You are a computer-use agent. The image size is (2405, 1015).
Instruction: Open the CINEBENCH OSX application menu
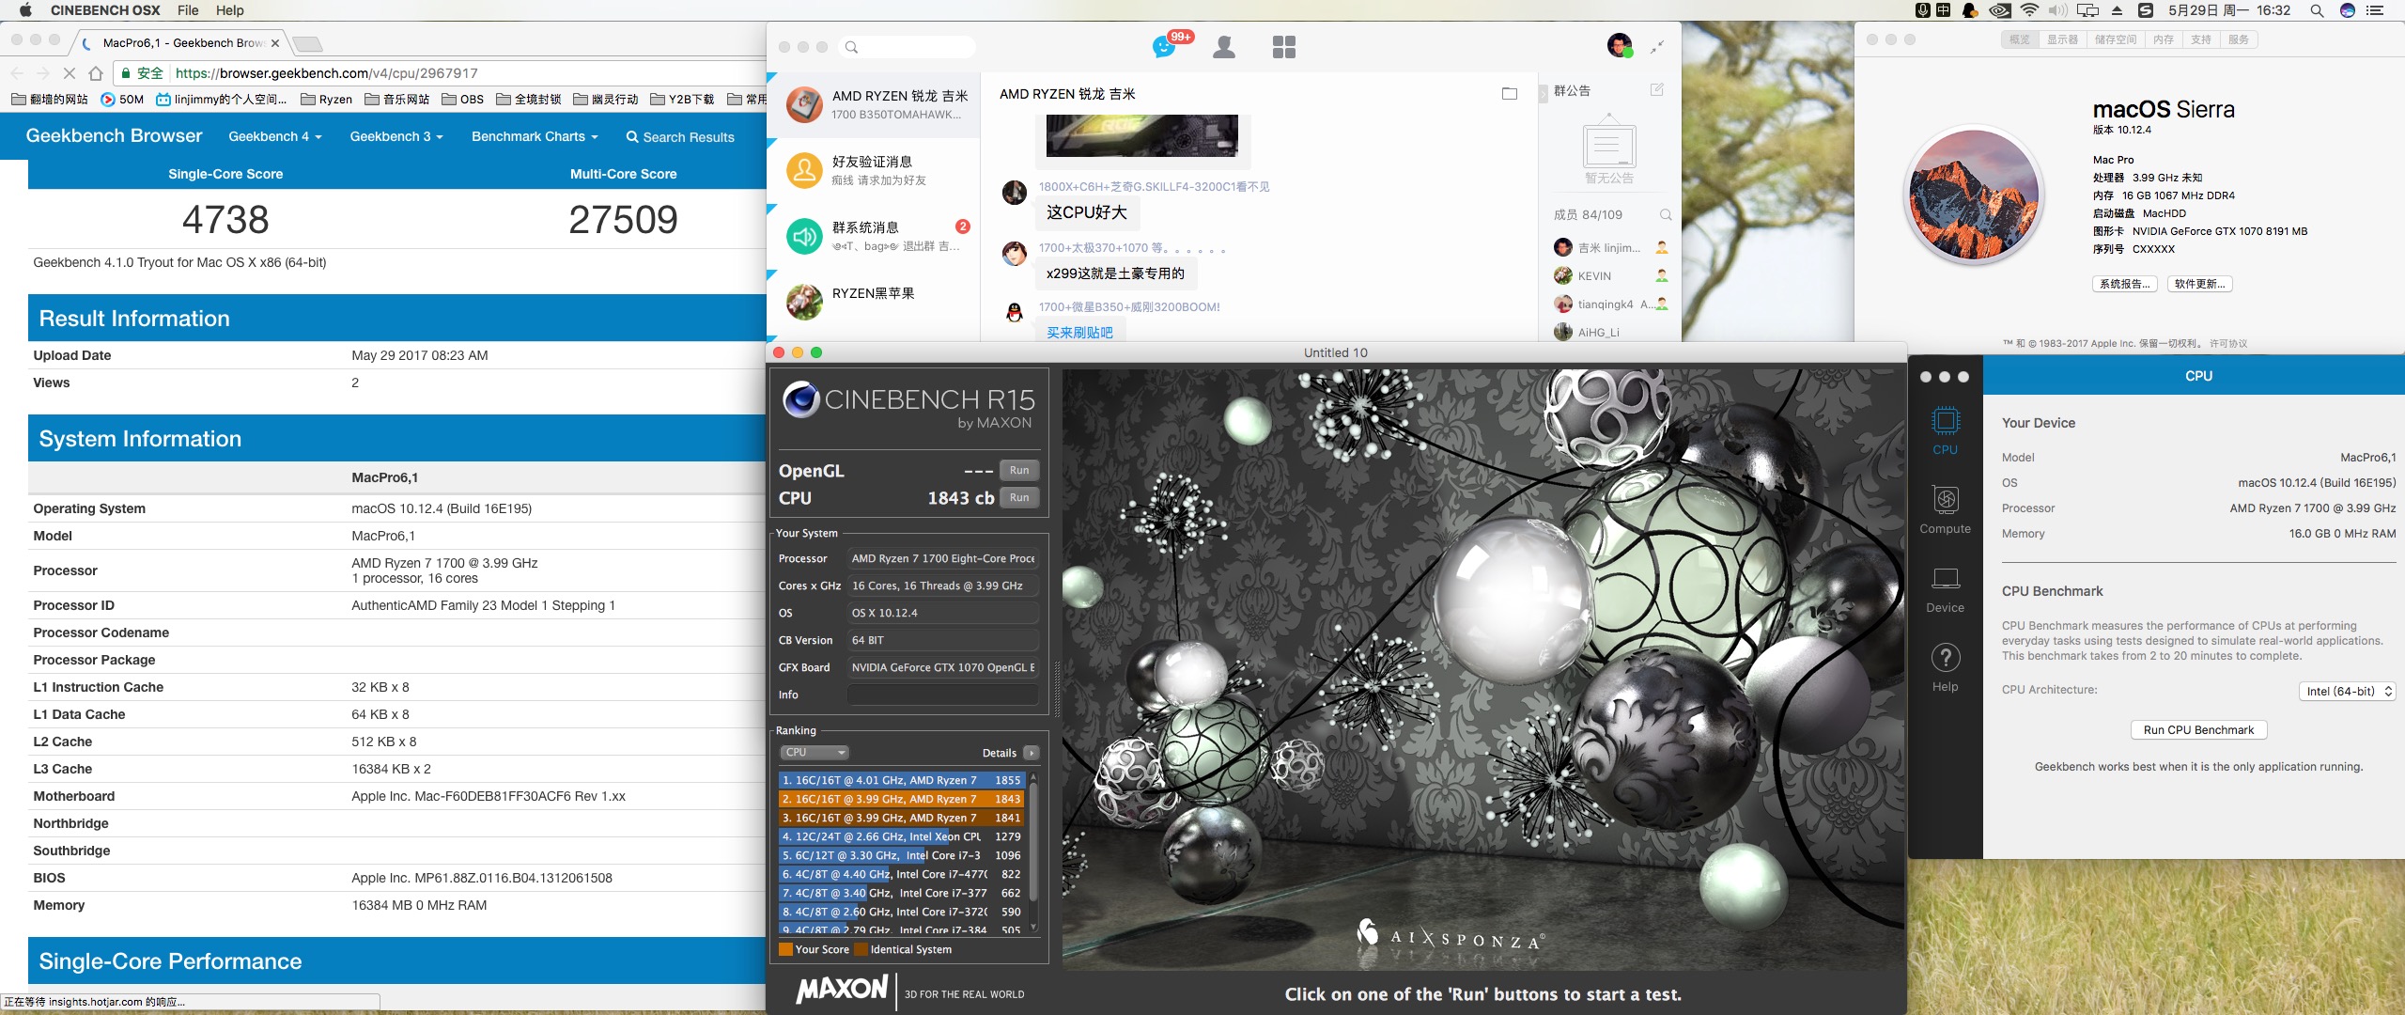pos(105,10)
